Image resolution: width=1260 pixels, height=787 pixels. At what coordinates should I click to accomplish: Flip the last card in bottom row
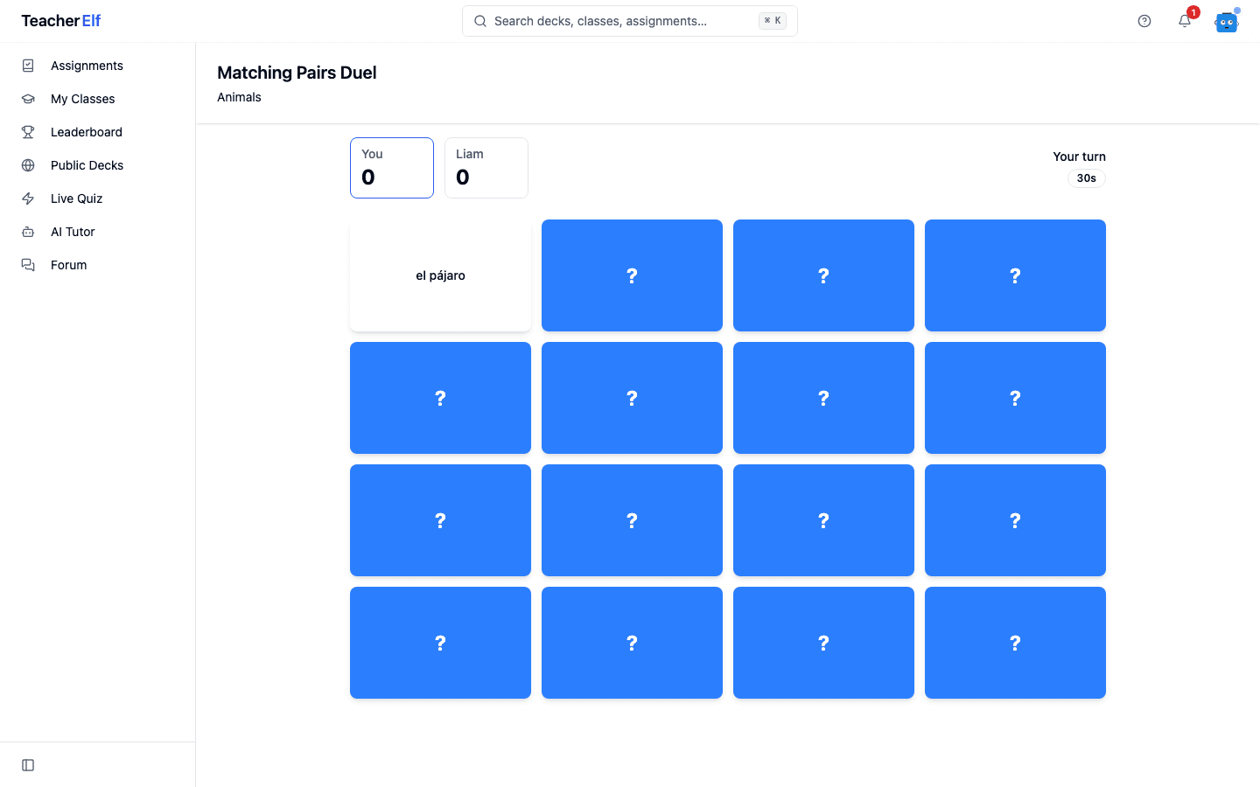click(x=1015, y=643)
